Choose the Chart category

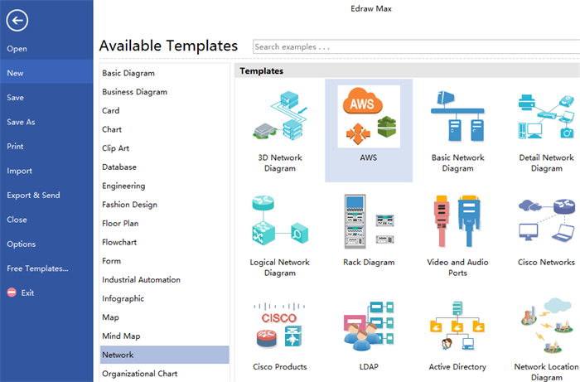pyautogui.click(x=112, y=129)
